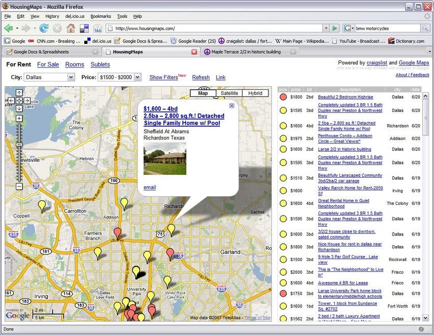Image resolution: width=434 pixels, height=335 pixels.
Task: Click the search magnifier icon
Action: (425, 28)
